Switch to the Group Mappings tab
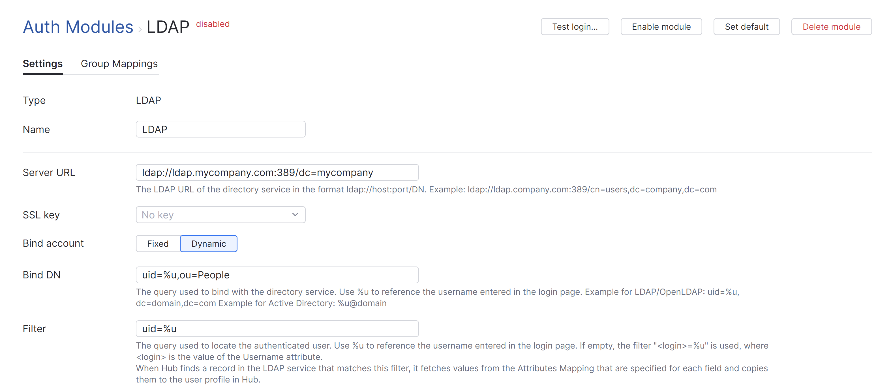893x391 pixels. point(119,64)
